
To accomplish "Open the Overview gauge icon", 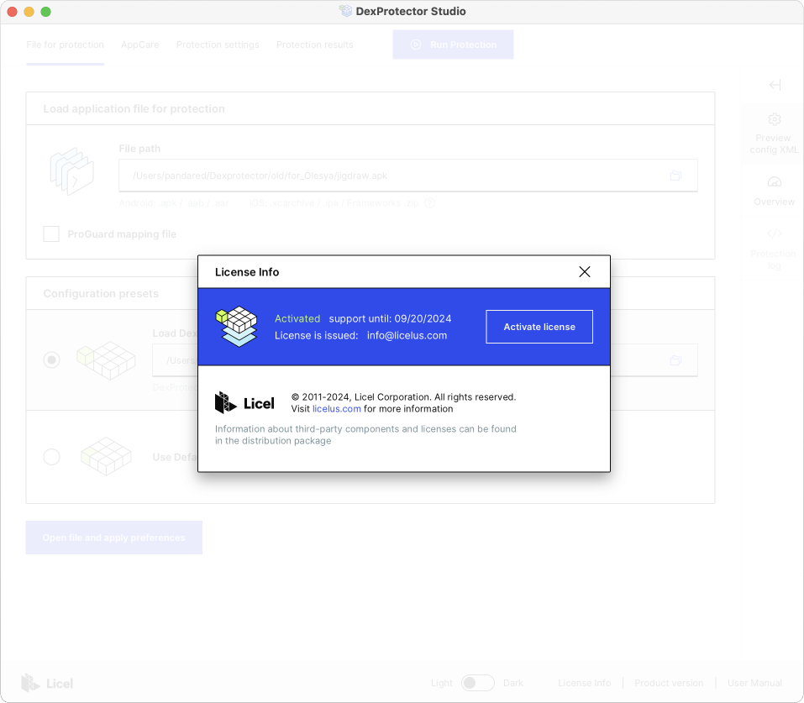I will 775,182.
